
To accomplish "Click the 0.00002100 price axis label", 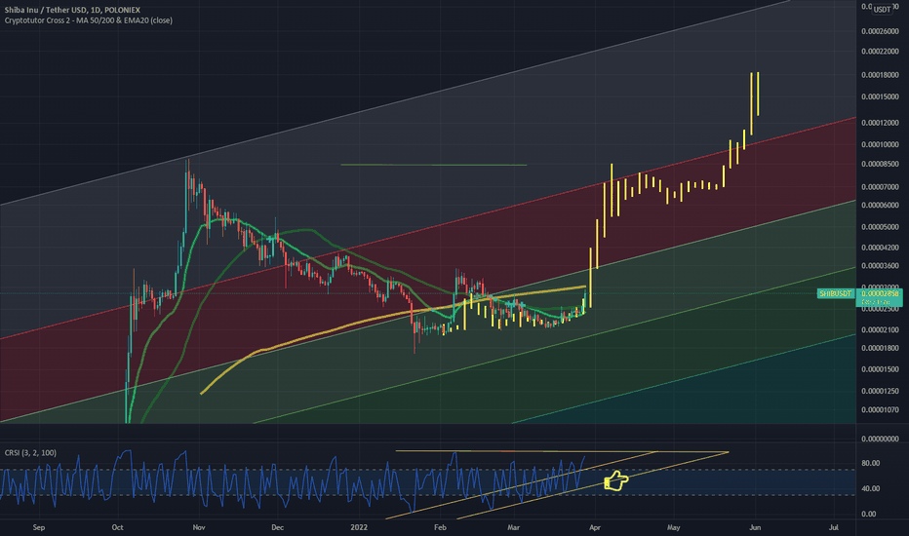I will tap(880, 329).
